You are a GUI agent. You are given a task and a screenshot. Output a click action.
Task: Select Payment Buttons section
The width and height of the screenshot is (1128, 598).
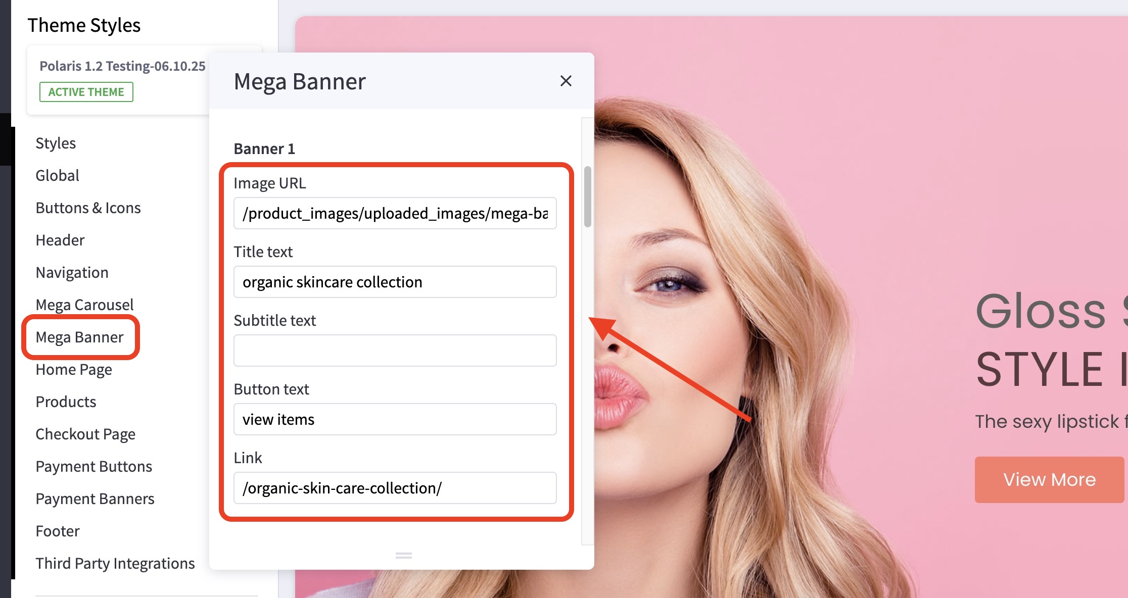(93, 467)
